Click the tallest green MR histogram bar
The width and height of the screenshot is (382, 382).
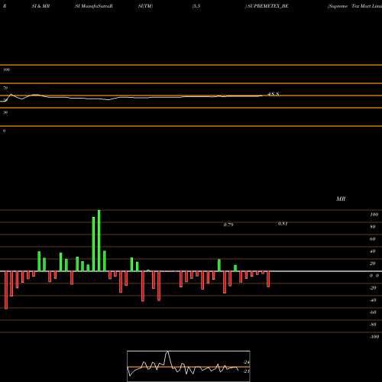tap(99, 241)
